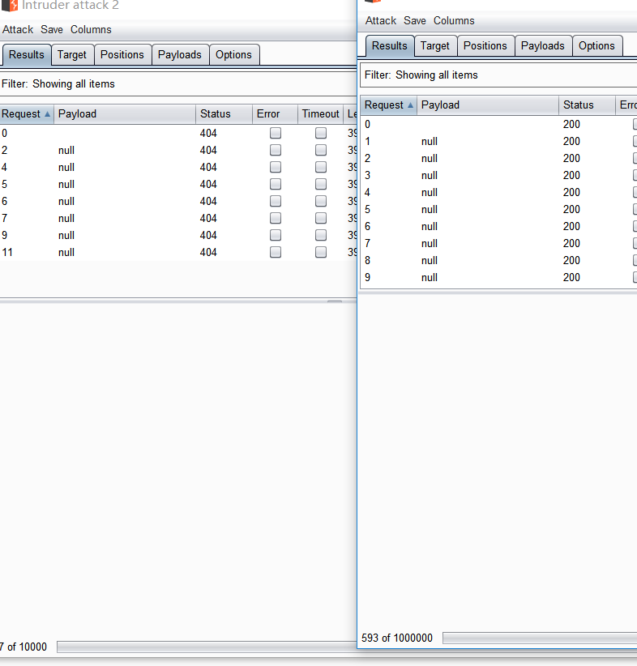
Task: Select Target tab in right window
Action: 434,46
